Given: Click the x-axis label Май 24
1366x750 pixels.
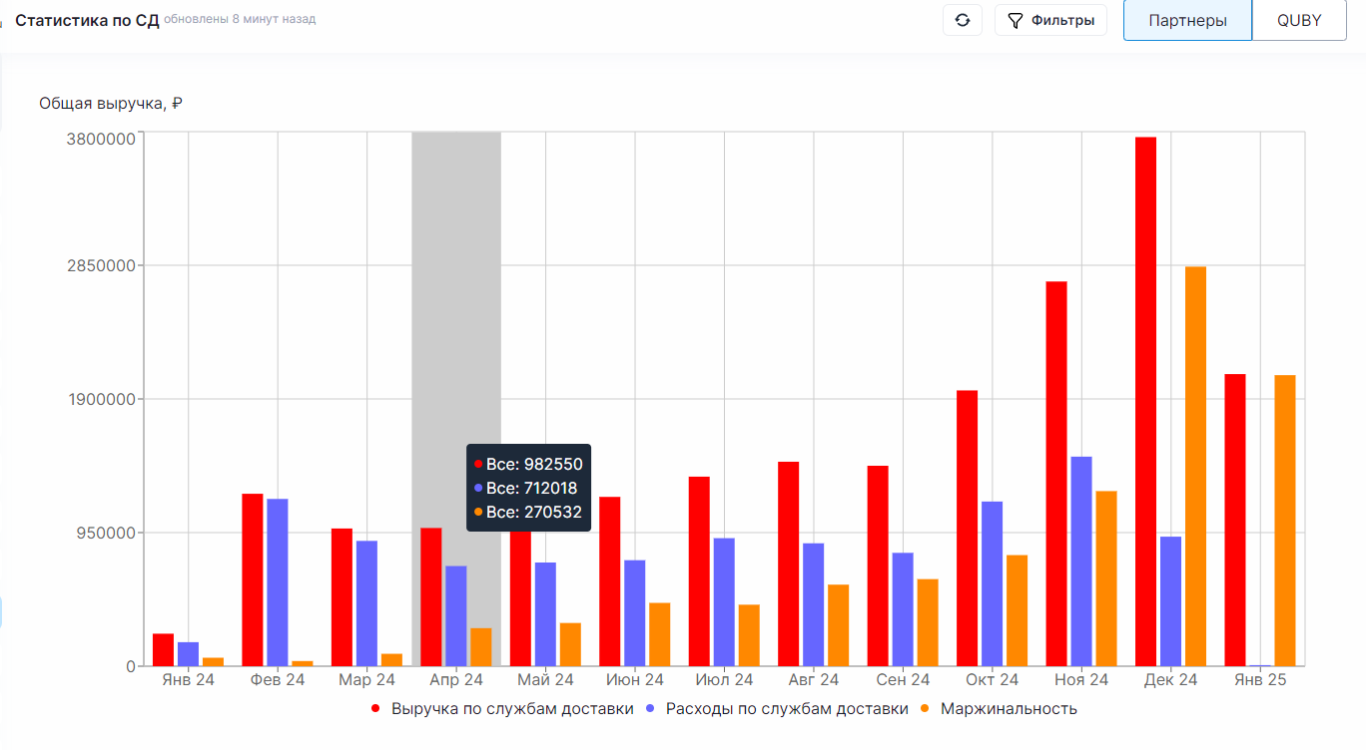Looking at the screenshot, I should 545,680.
